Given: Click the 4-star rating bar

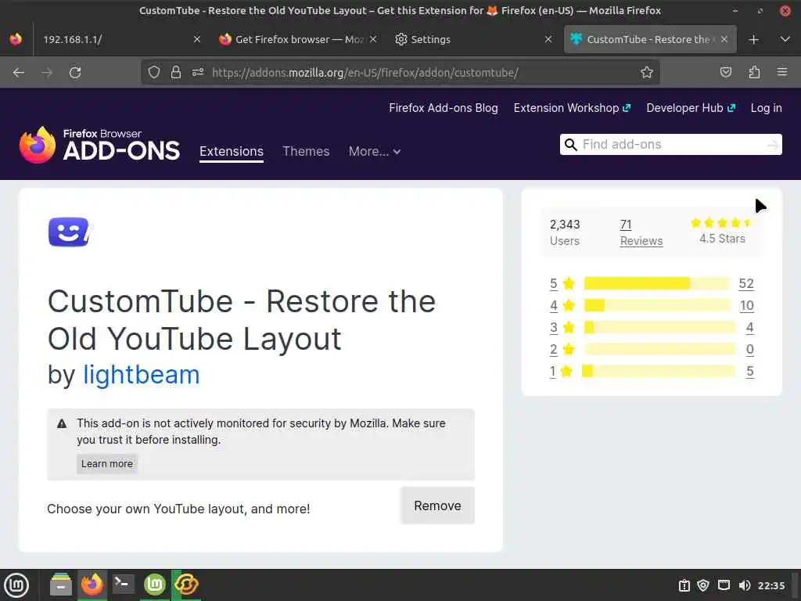Looking at the screenshot, I should click(x=656, y=305).
